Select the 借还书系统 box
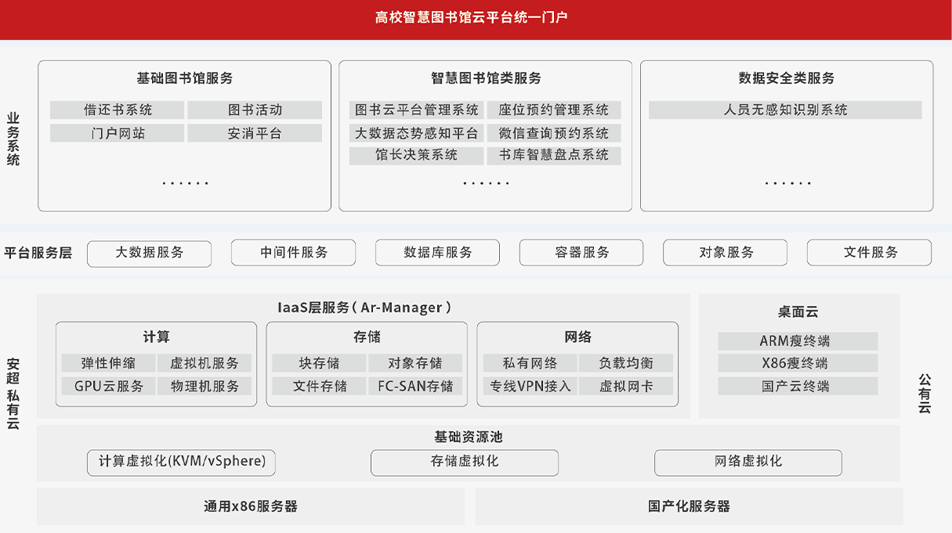The width and height of the screenshot is (952, 533). (118, 110)
